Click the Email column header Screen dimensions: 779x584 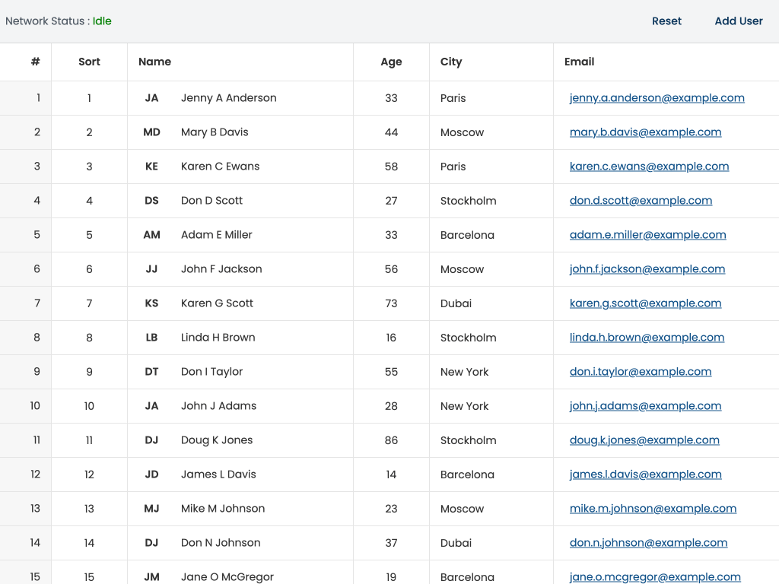click(579, 62)
